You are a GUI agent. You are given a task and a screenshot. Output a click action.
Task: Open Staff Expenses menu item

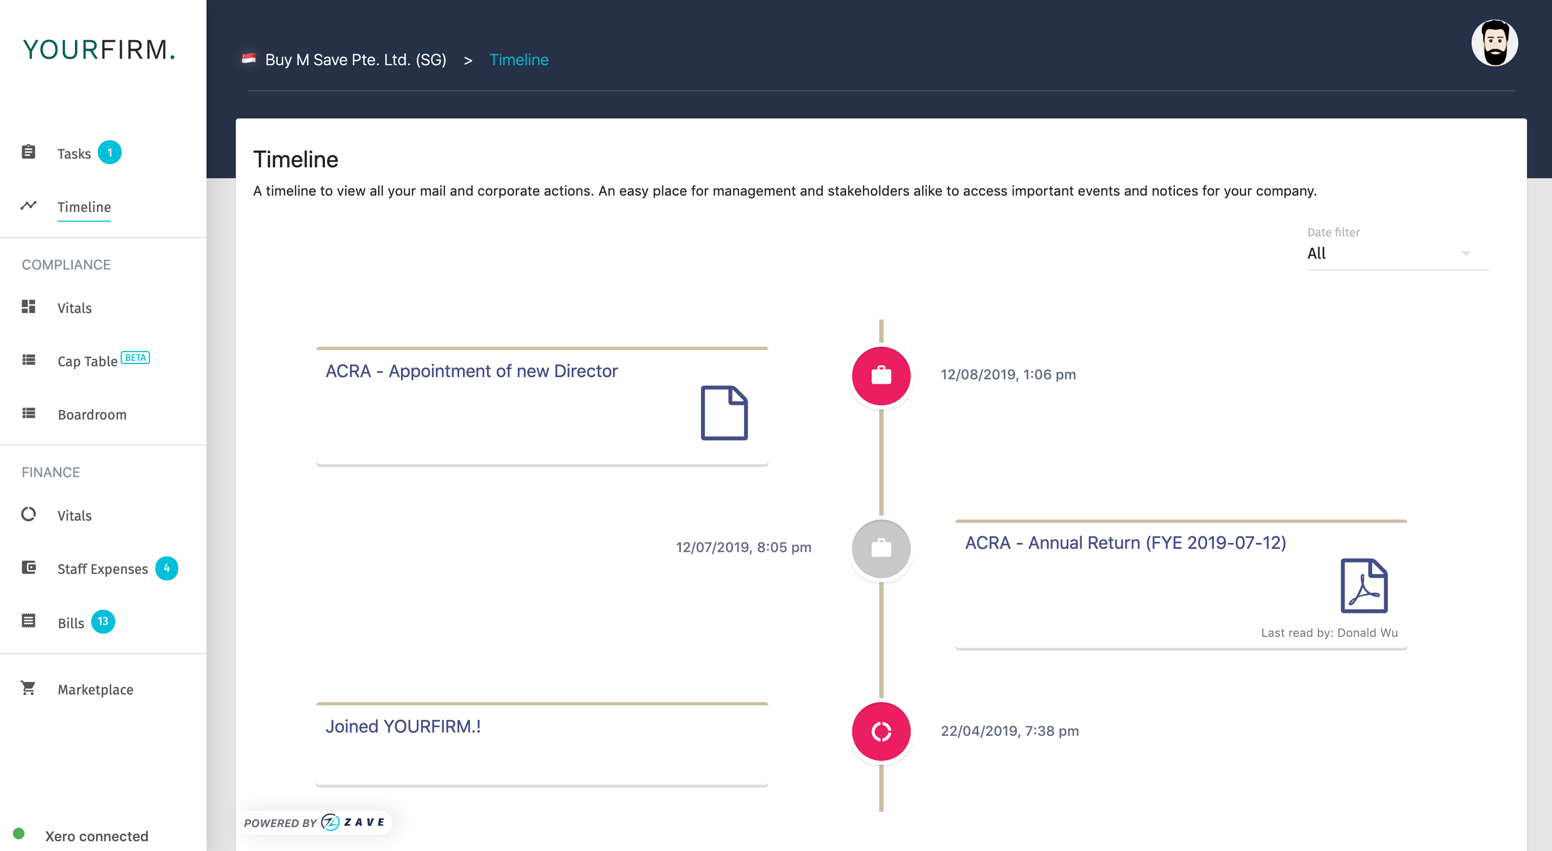pyautogui.click(x=102, y=569)
